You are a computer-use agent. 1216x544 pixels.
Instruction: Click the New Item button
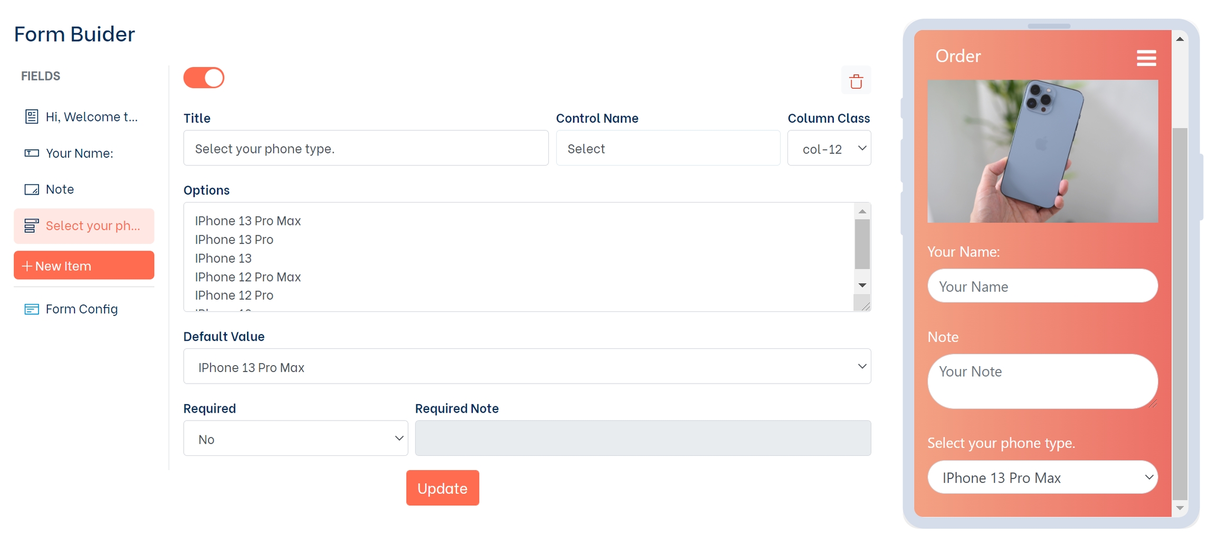point(84,265)
